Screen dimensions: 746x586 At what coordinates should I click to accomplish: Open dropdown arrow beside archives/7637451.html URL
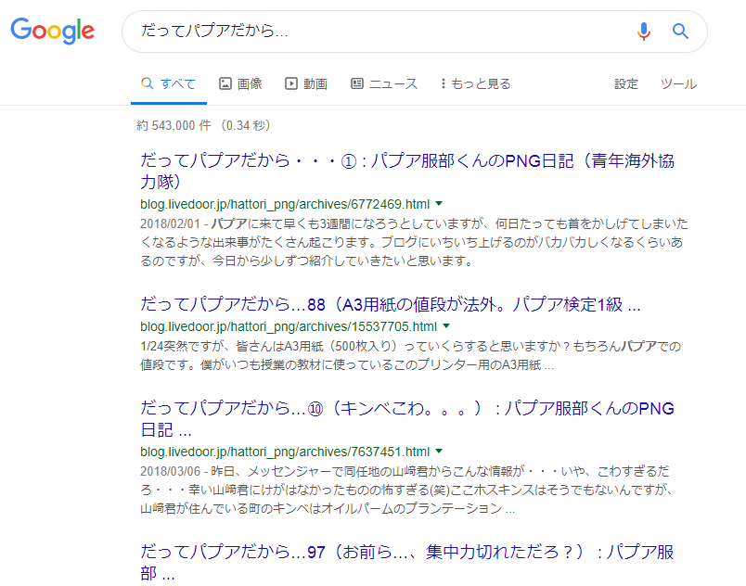coord(439,451)
